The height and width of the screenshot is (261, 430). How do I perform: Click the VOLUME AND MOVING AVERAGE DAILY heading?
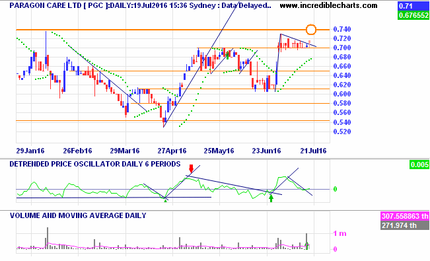(78, 215)
